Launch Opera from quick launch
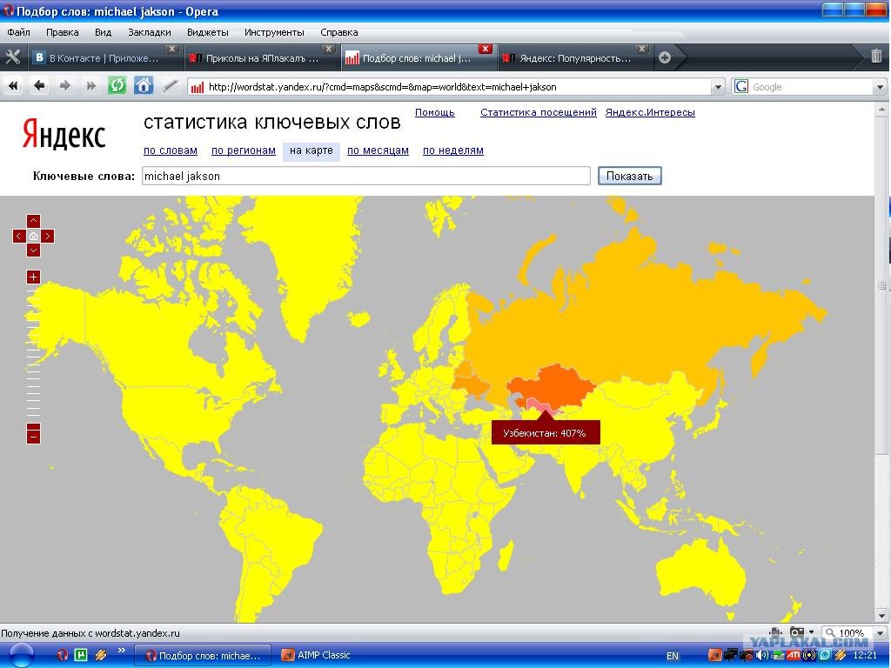 [63, 656]
